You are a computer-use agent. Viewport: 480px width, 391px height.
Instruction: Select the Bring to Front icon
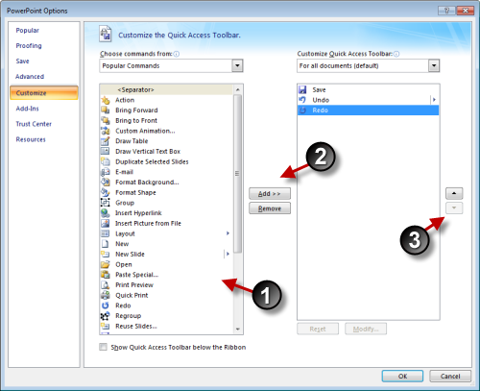[x=106, y=121]
